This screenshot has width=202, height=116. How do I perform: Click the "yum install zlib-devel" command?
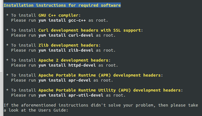tap(66, 50)
